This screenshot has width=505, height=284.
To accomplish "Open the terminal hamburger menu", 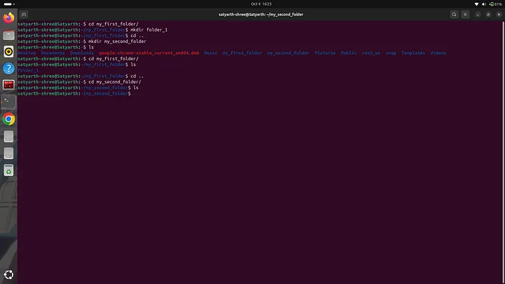I will click(465, 15).
